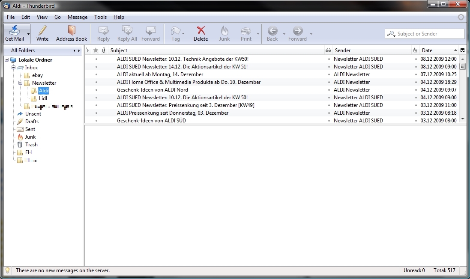Sort by the star column header
The width and height of the screenshot is (470, 279).
pyautogui.click(x=96, y=50)
